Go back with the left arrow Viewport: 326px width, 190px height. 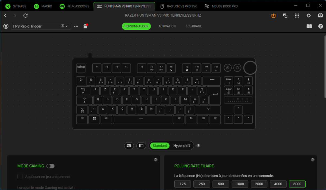click(x=5, y=15)
